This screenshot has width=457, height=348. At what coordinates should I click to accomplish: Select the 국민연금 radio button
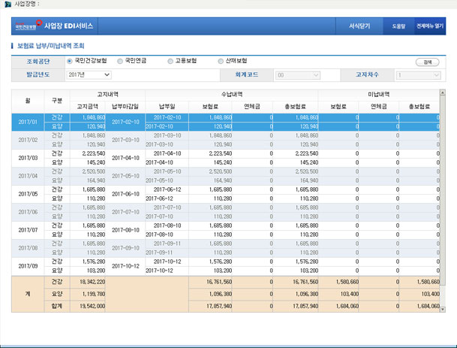click(120, 62)
